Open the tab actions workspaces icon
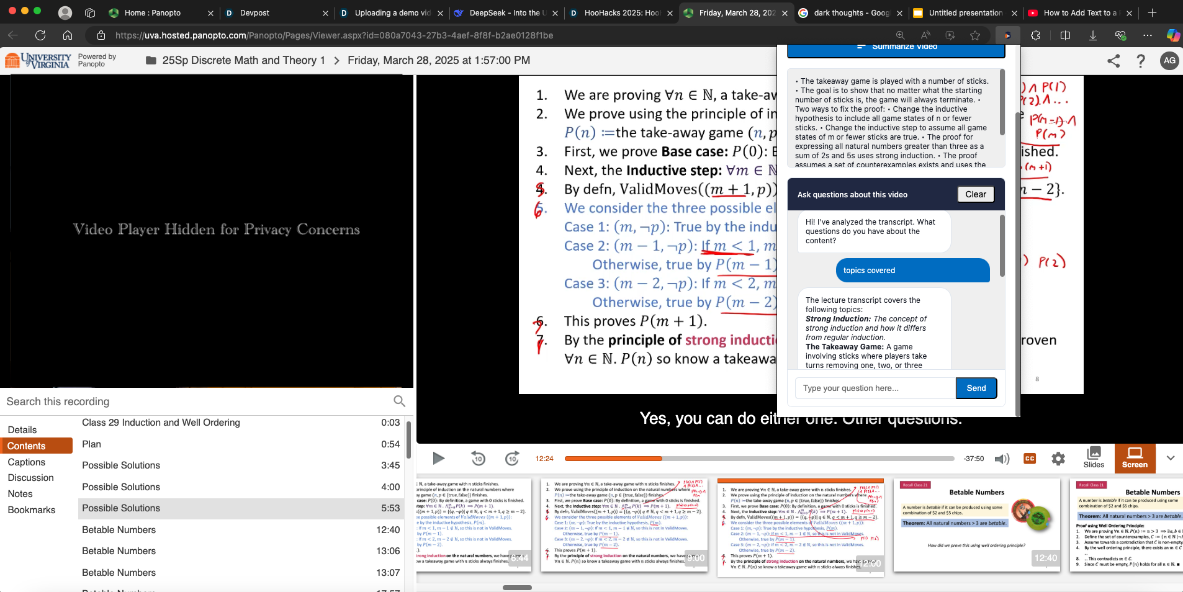Viewport: 1183px width, 592px height. pos(90,12)
